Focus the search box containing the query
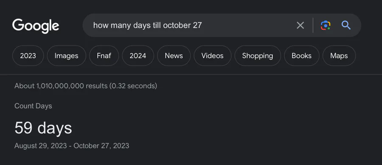 (190, 25)
